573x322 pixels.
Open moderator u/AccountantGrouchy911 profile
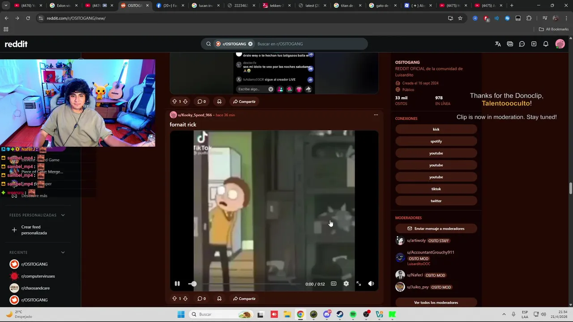click(431, 252)
